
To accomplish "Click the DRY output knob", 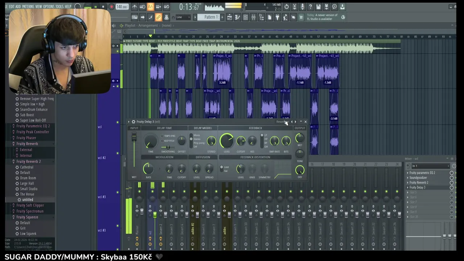I will point(300,170).
